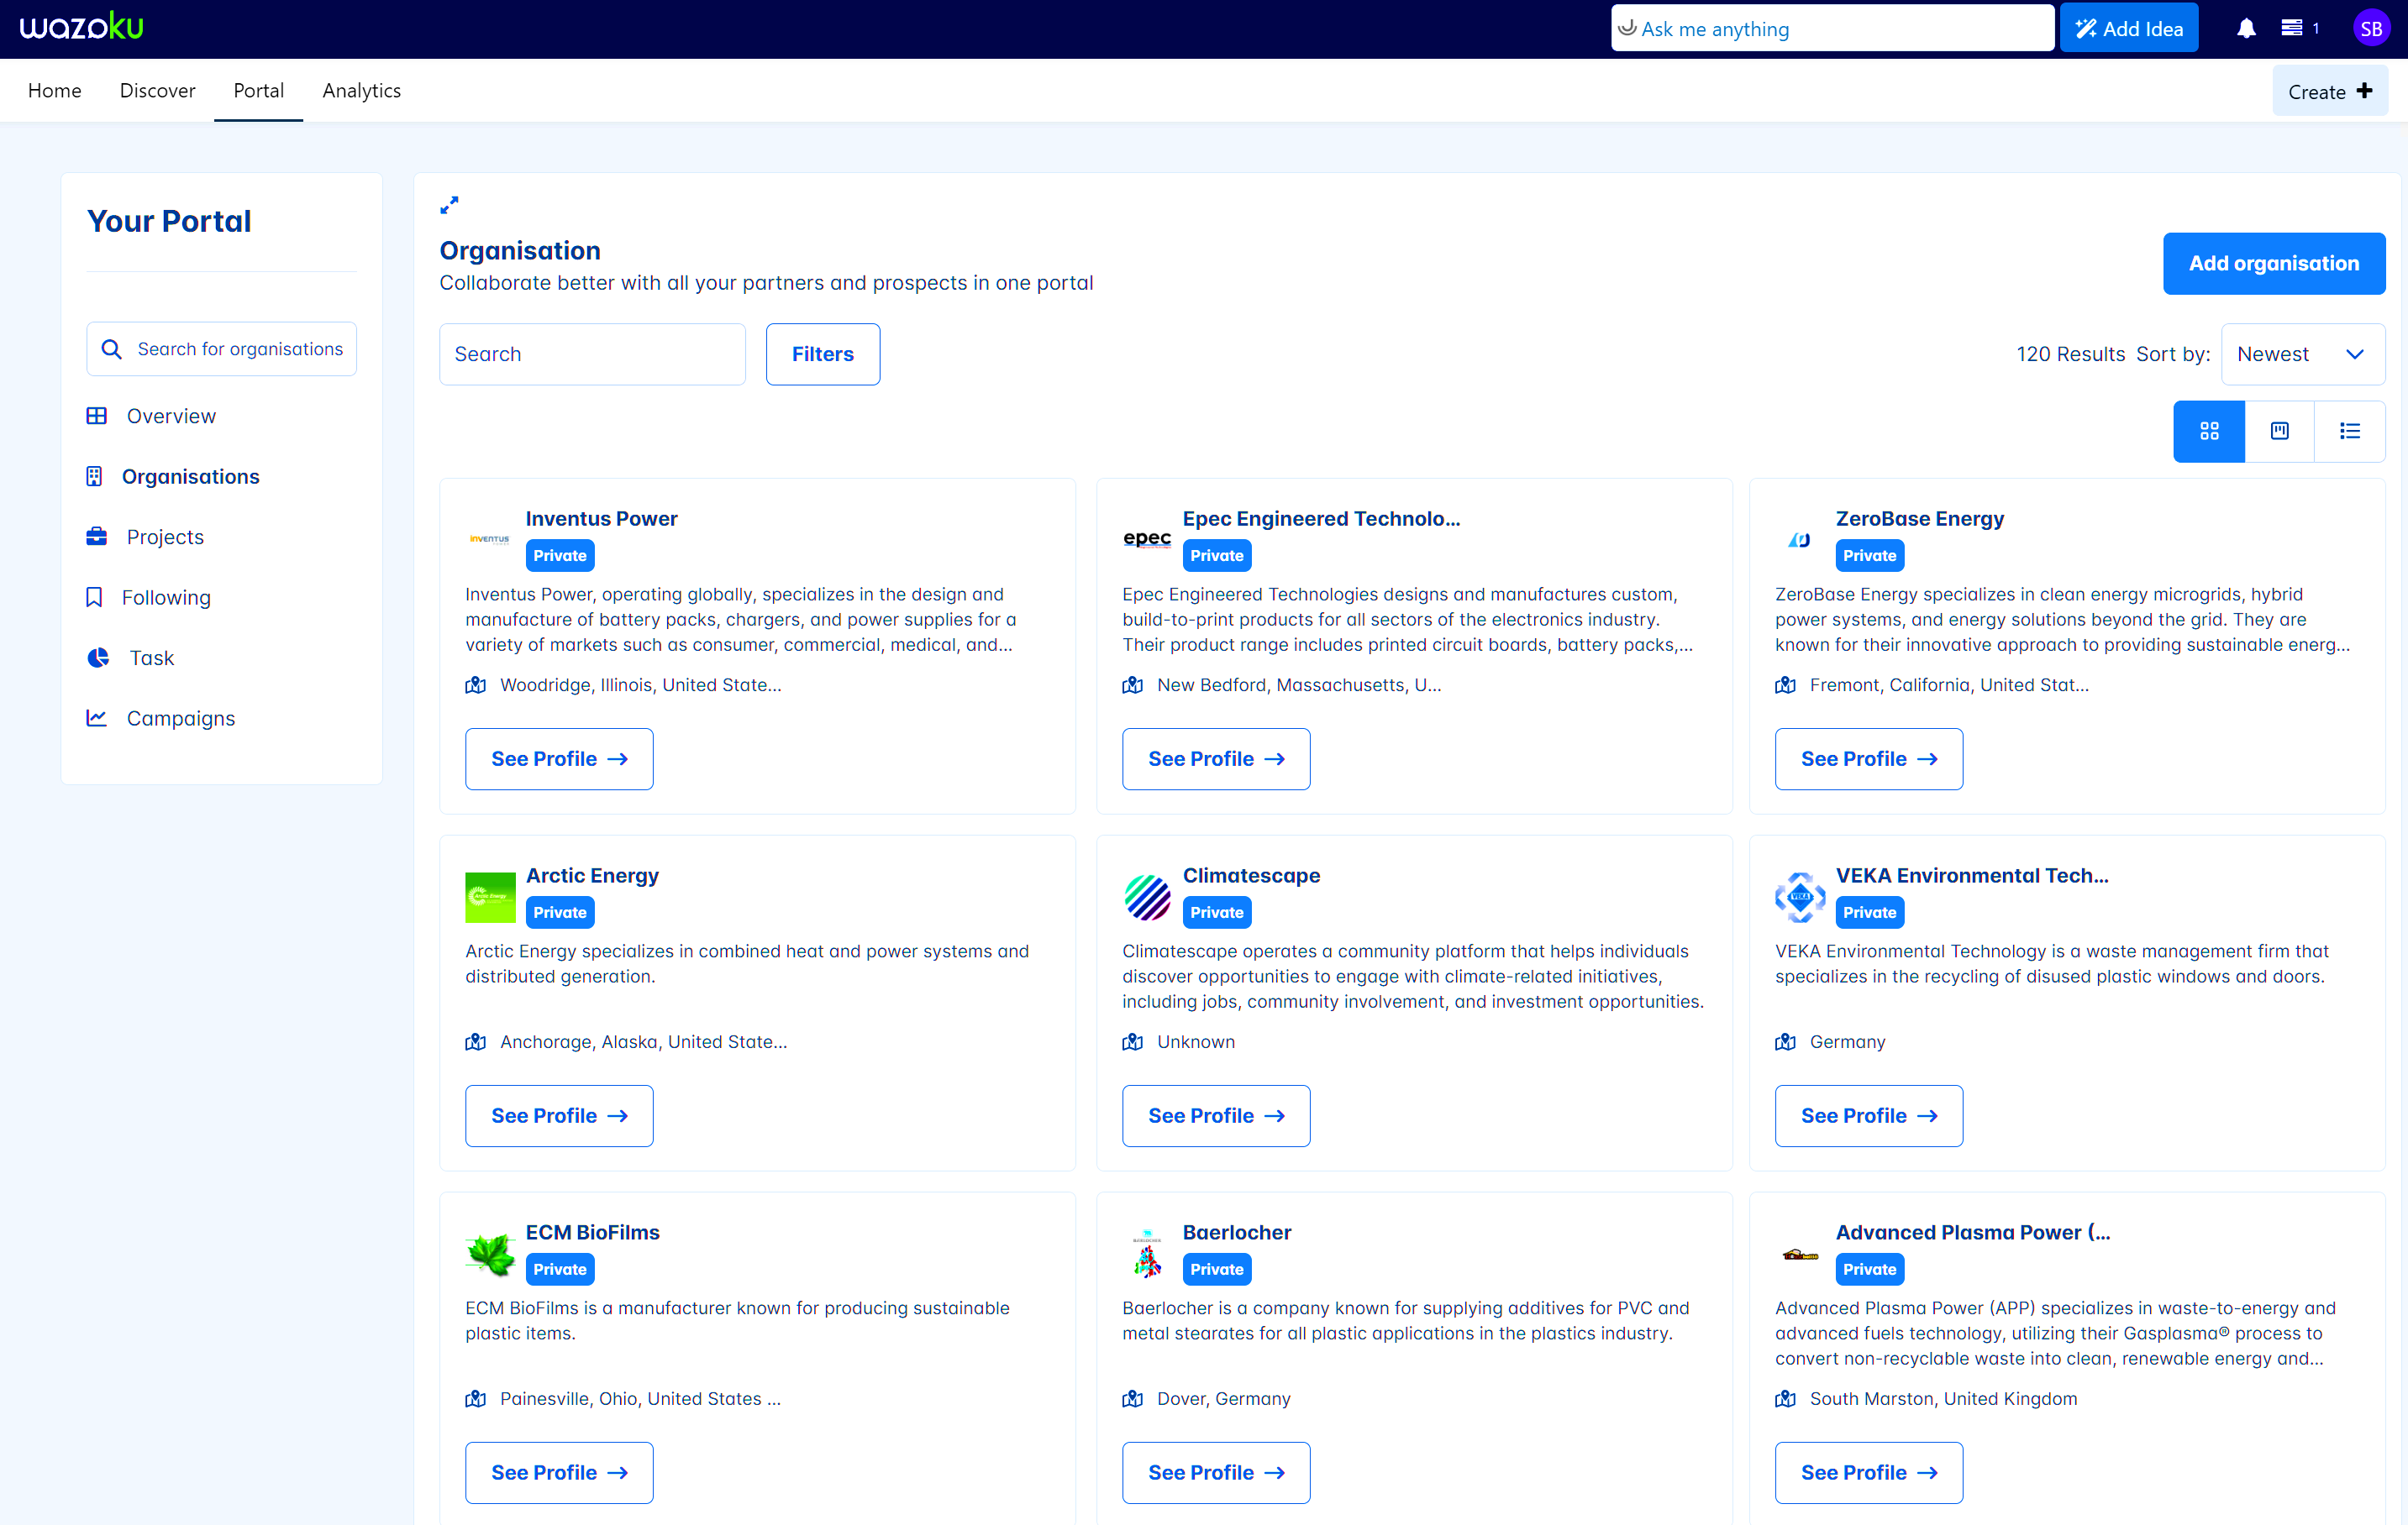Click the Add Idea button
This screenshot has height=1525, width=2408.
tap(2128, 28)
